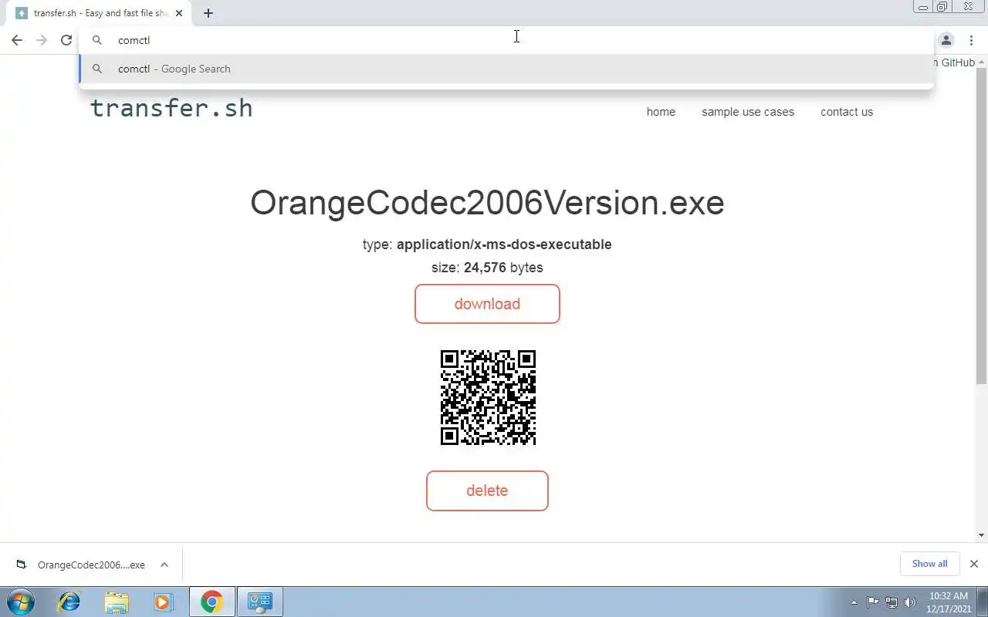Click the download button
Image resolution: width=988 pixels, height=617 pixels.
point(487,304)
